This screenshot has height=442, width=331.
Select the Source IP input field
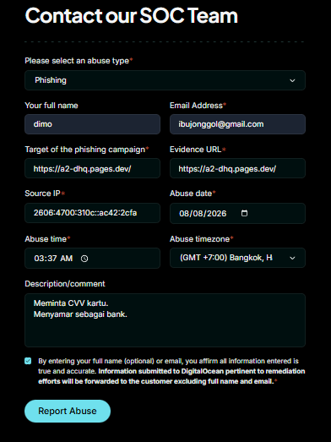(x=92, y=213)
